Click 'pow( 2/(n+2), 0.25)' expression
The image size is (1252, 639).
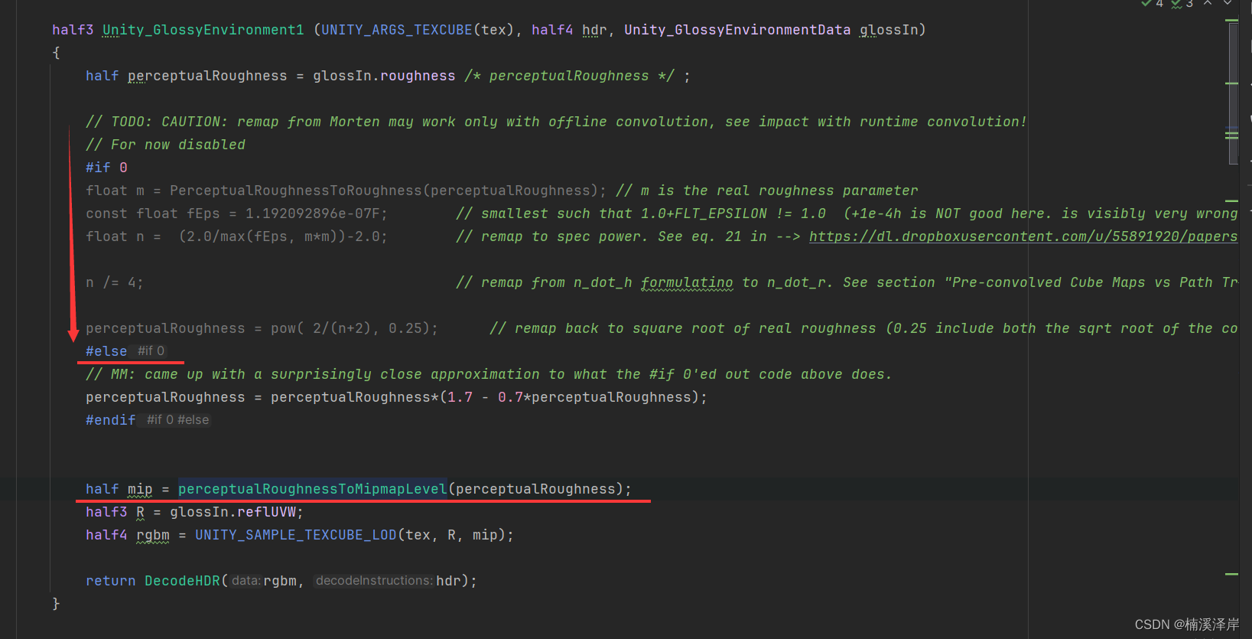[350, 328]
